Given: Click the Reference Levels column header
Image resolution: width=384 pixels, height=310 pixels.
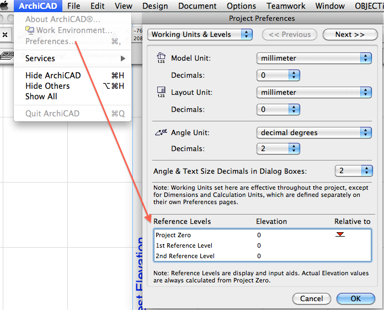Looking at the screenshot, I should (182, 221).
